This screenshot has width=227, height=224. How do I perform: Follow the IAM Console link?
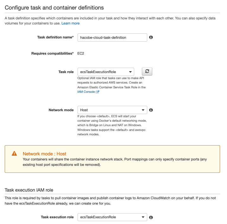86,92
